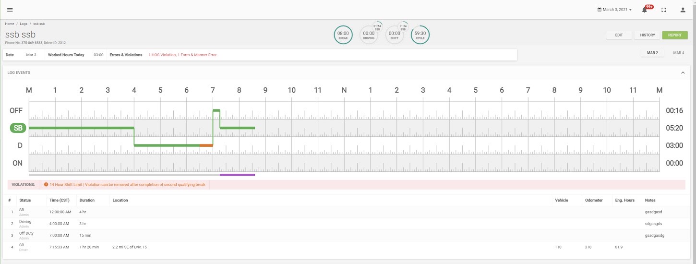Toggle fullscreen mode icon
The height and width of the screenshot is (264, 696).
point(664,10)
